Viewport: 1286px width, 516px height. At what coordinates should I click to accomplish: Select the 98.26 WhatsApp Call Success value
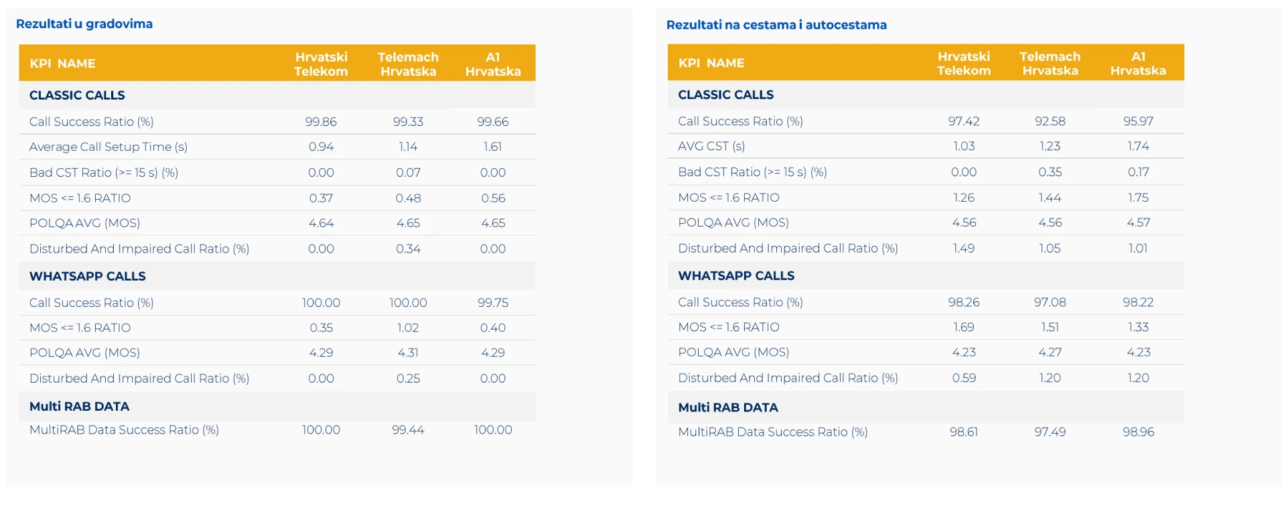[x=964, y=302]
